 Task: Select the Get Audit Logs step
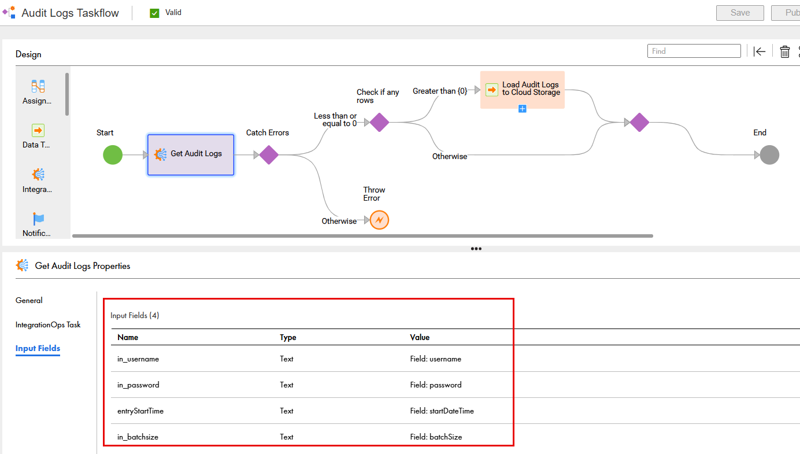pyautogui.click(x=191, y=154)
